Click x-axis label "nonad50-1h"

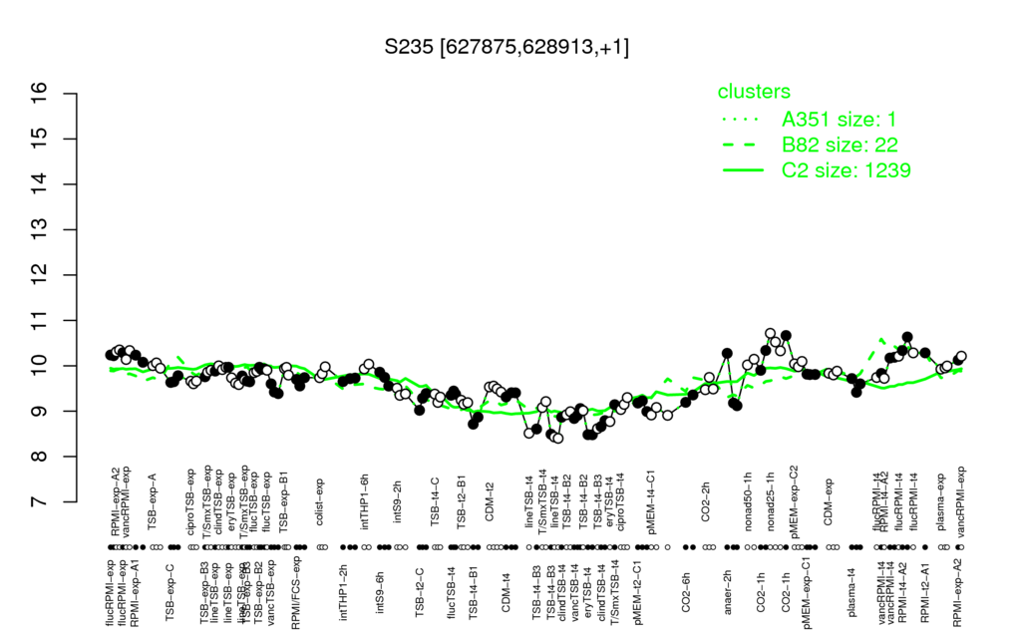tap(748, 501)
